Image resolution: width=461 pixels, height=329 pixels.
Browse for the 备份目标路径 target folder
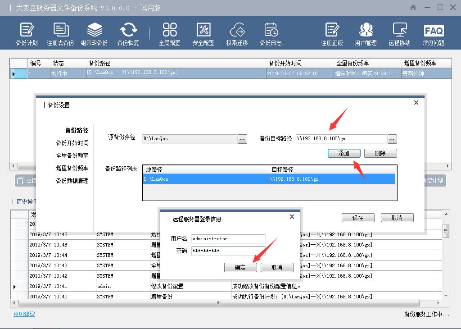pos(392,139)
